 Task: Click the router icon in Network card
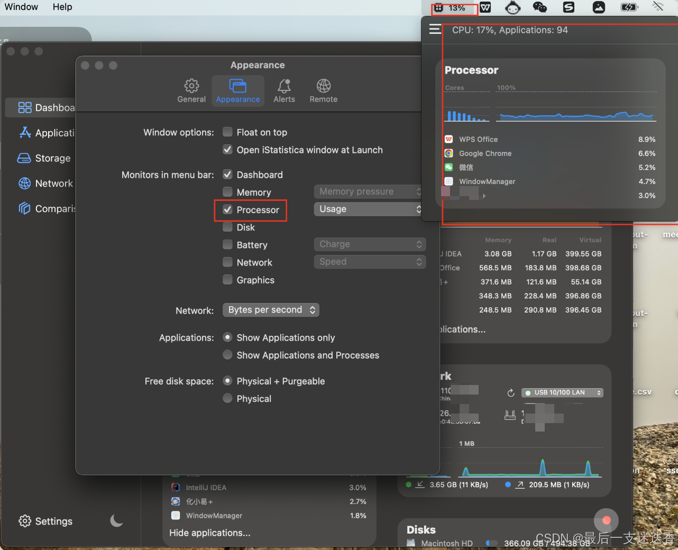[x=510, y=415]
